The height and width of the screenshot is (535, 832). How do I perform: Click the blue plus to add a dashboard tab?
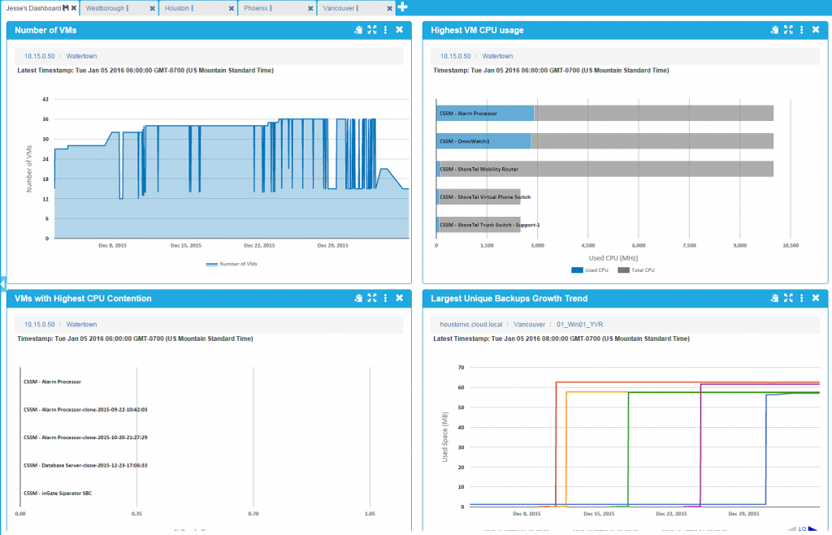[401, 6]
